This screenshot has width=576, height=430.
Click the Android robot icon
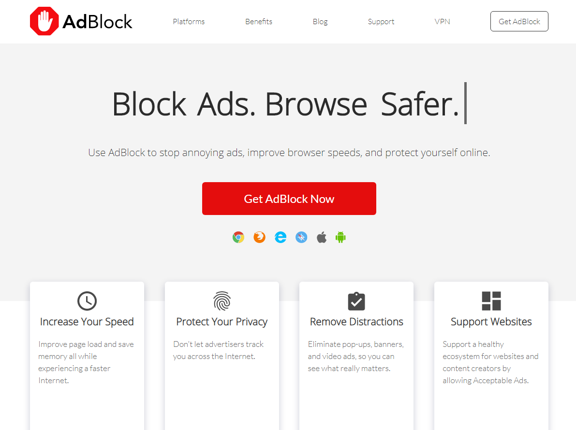coord(340,237)
